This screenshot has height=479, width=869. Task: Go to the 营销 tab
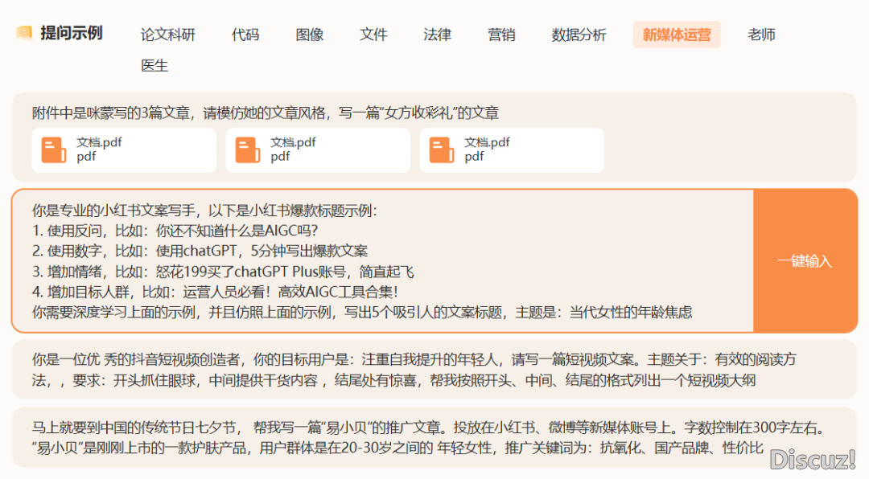pos(501,35)
